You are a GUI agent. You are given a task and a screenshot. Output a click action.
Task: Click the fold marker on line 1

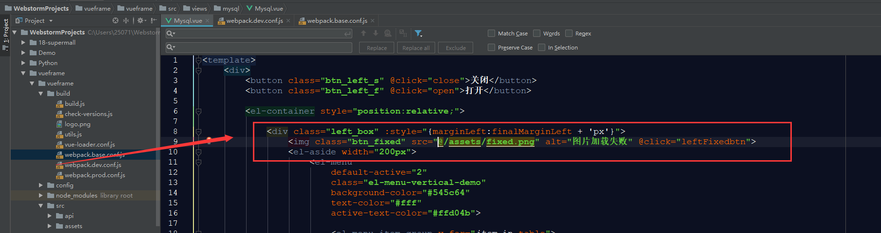click(198, 60)
